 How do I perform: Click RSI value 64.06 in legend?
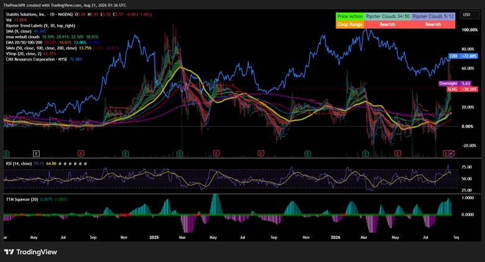click(x=51, y=163)
